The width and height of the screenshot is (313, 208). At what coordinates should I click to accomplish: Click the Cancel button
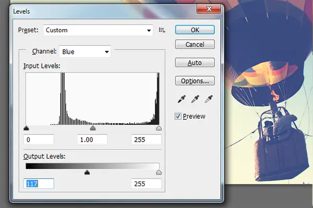click(195, 44)
